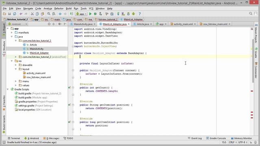Select row_listview_main.xml in layout folder
260x146 pixels.
(39, 77)
